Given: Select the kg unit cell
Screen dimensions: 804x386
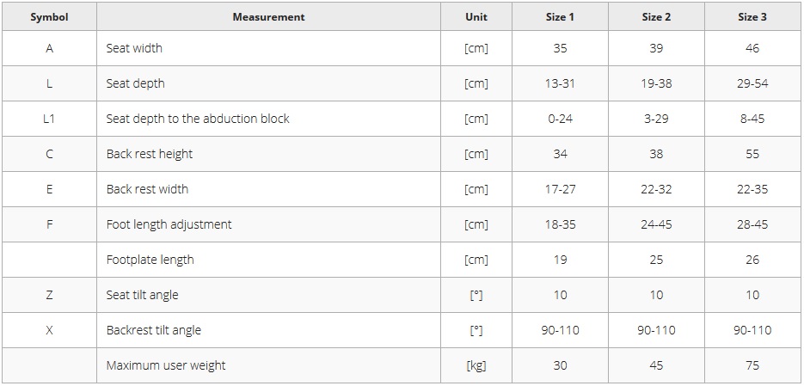Looking at the screenshot, I should coord(476,365).
